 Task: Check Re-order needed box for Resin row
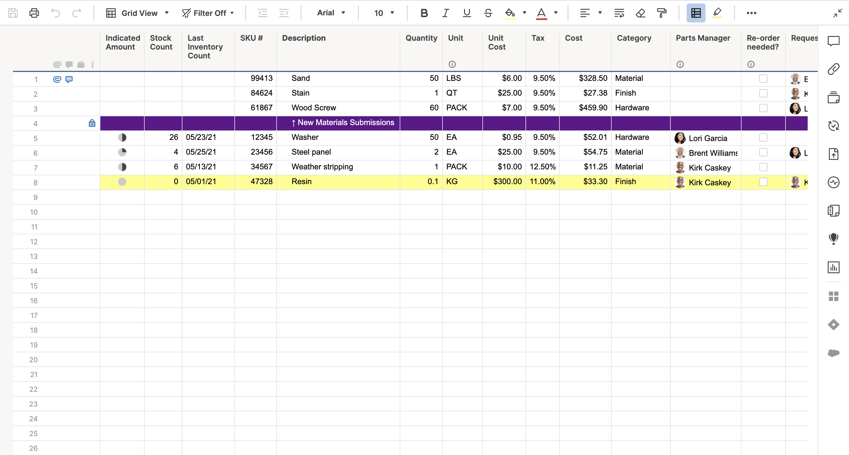pos(763,181)
